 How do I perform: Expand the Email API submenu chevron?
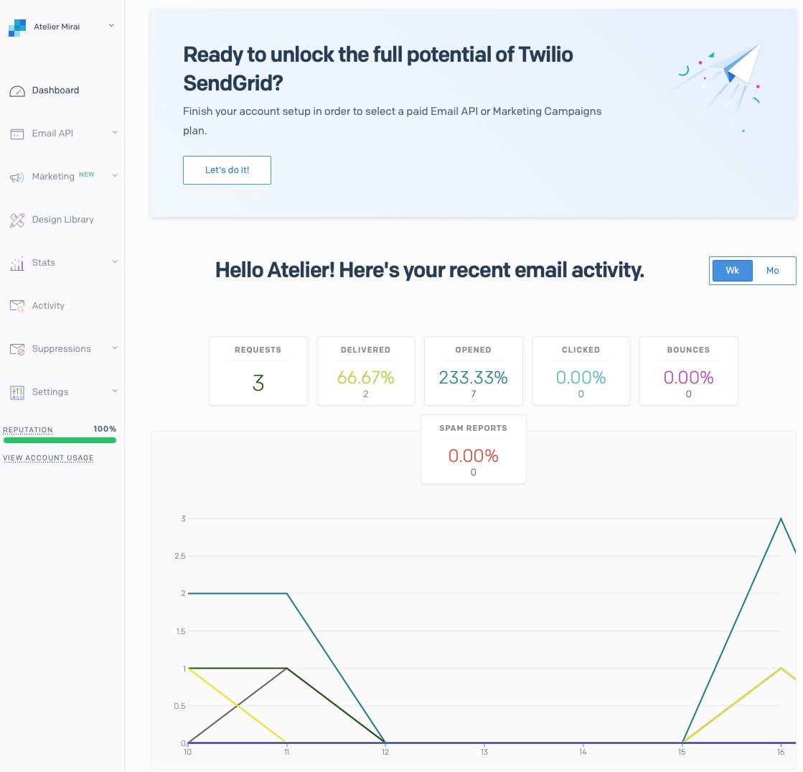click(115, 132)
